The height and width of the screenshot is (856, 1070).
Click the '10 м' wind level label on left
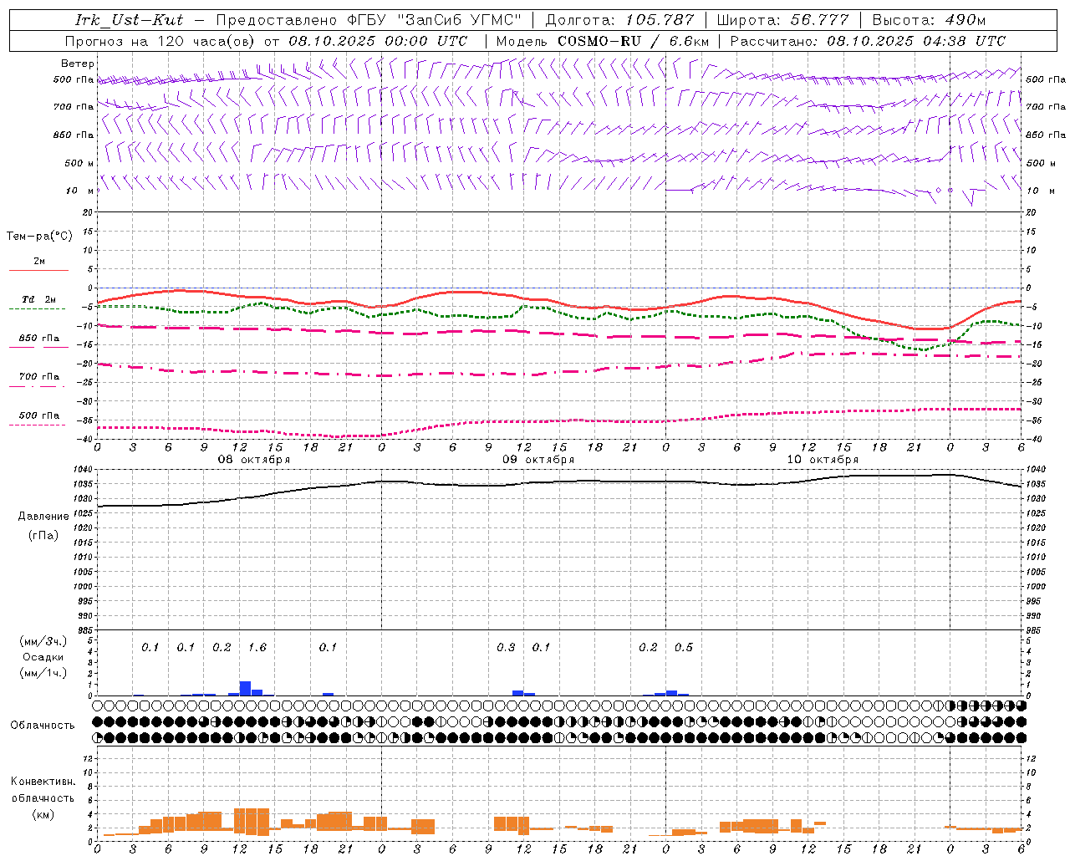click(79, 191)
